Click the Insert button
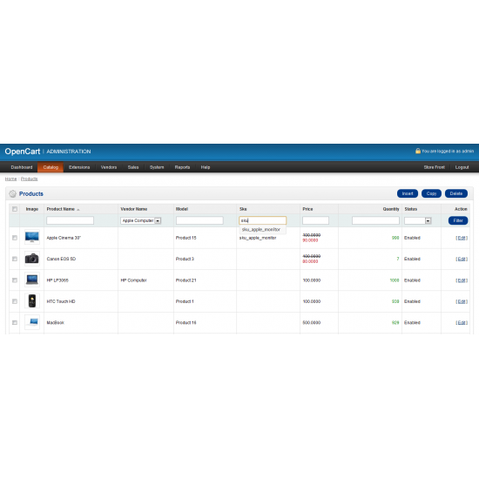 (x=408, y=193)
